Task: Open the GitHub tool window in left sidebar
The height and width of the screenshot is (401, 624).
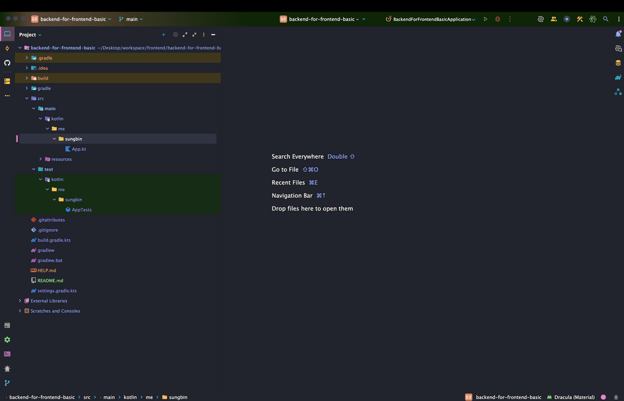Action: pos(7,63)
